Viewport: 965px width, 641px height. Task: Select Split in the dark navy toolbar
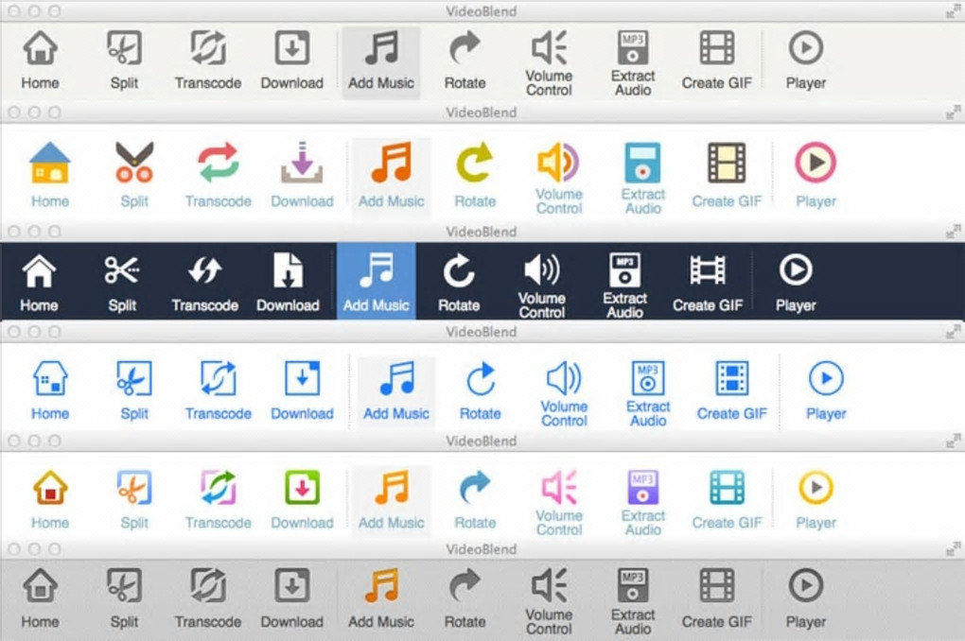pos(122,282)
